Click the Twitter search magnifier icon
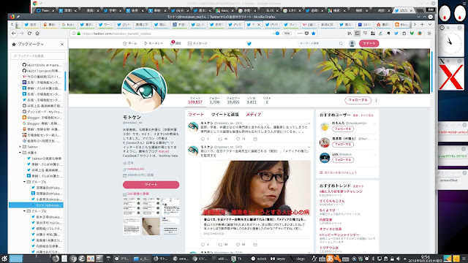Viewport: 468px width, 263px height. point(341,44)
